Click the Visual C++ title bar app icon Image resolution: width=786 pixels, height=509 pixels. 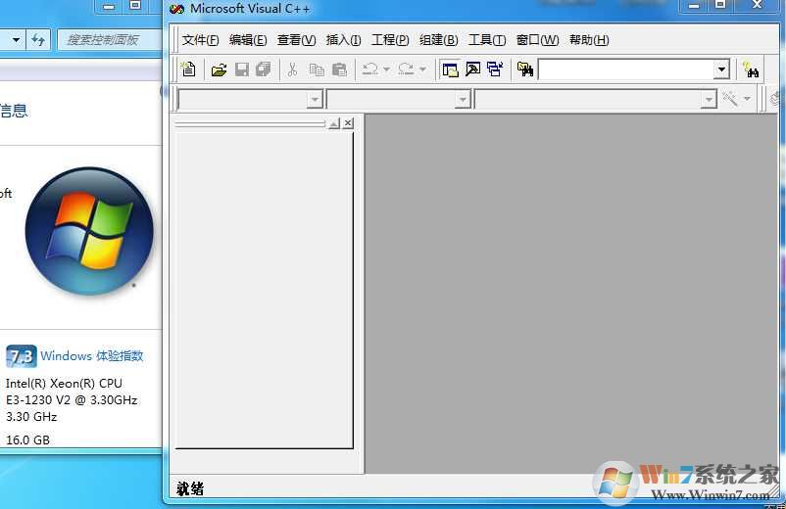coord(176,9)
